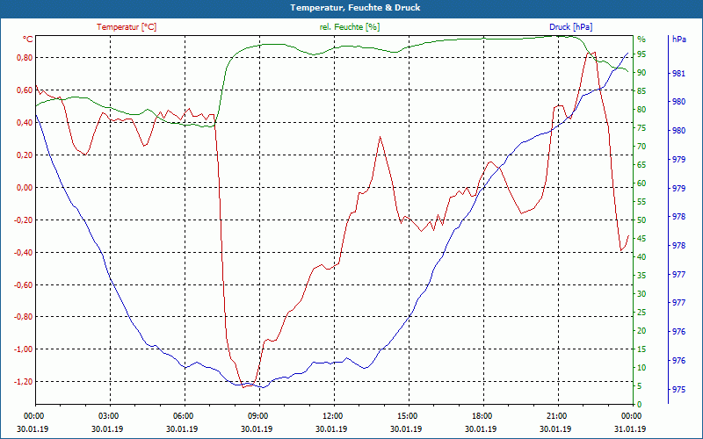Select the red Temperatur [°C] legend label
The height and width of the screenshot is (439, 703).
(x=127, y=27)
